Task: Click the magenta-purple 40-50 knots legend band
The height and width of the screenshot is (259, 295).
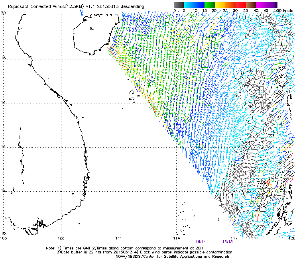Action: coord(267,5)
